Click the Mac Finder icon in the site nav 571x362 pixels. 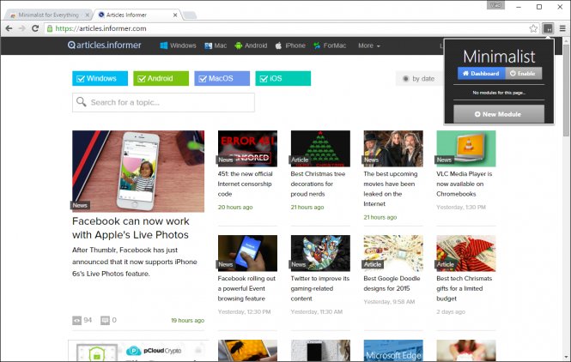click(209, 45)
